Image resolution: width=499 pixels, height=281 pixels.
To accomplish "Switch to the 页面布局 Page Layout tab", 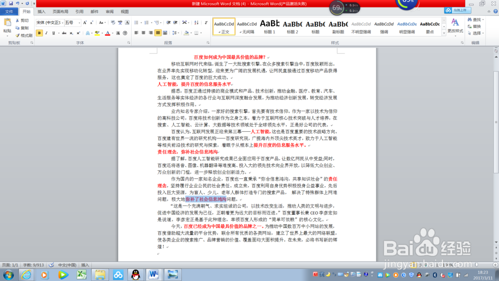I will [60, 11].
